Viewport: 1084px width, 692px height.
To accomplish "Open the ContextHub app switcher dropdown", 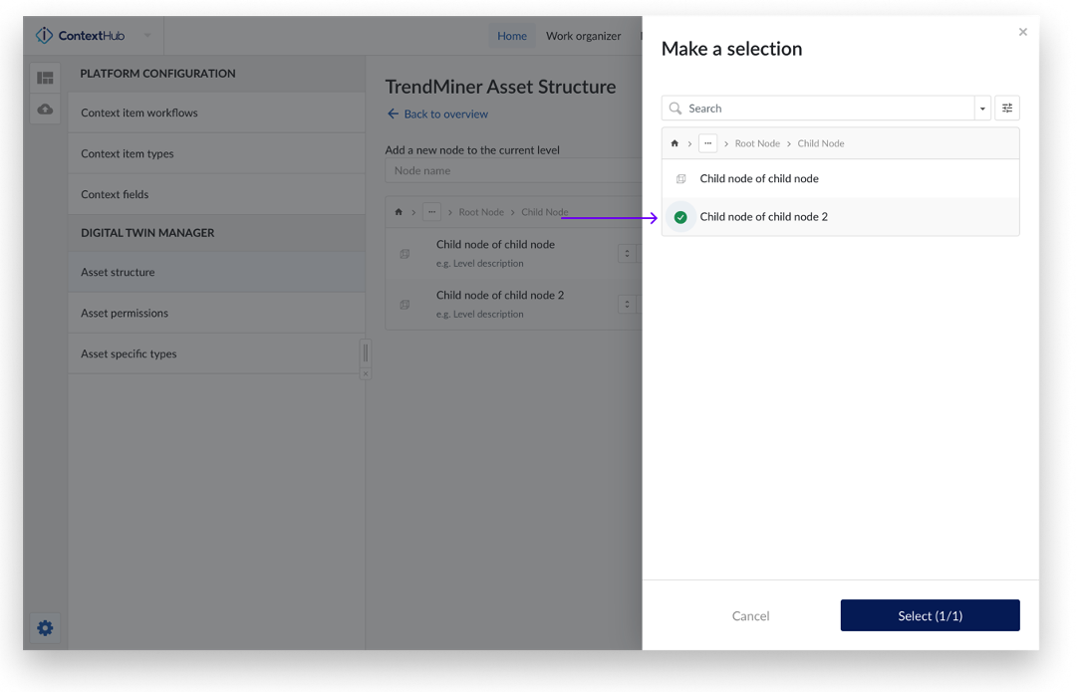I will pyautogui.click(x=146, y=36).
